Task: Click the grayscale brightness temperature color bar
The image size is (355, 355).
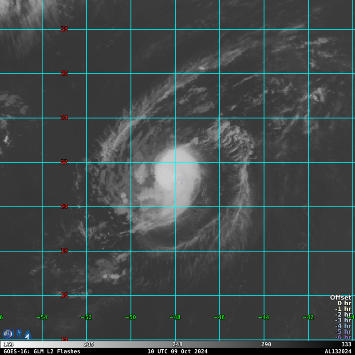Action: tap(177, 344)
